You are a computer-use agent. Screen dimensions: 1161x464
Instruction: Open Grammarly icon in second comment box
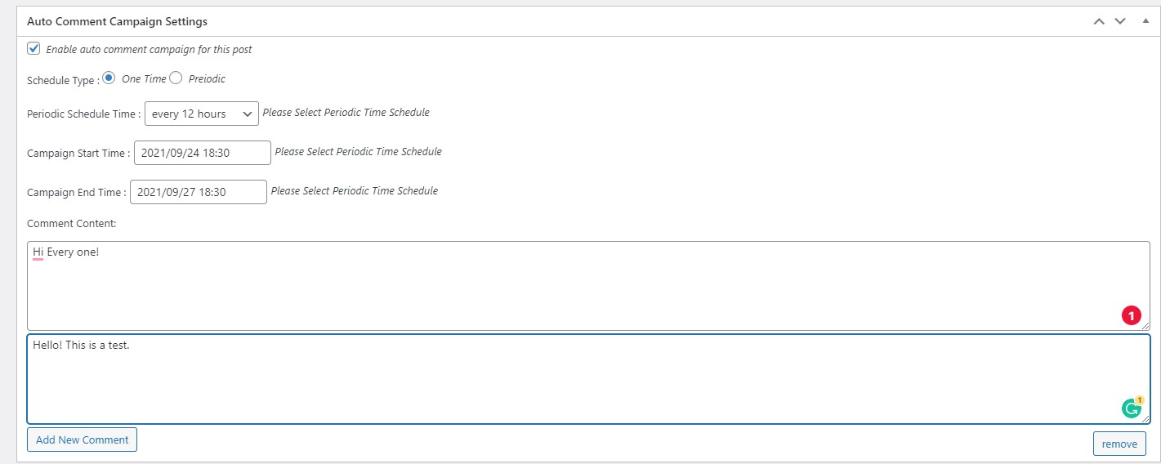(x=1132, y=408)
